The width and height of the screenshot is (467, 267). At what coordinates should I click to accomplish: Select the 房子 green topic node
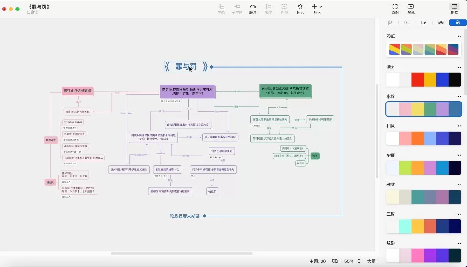315,155
